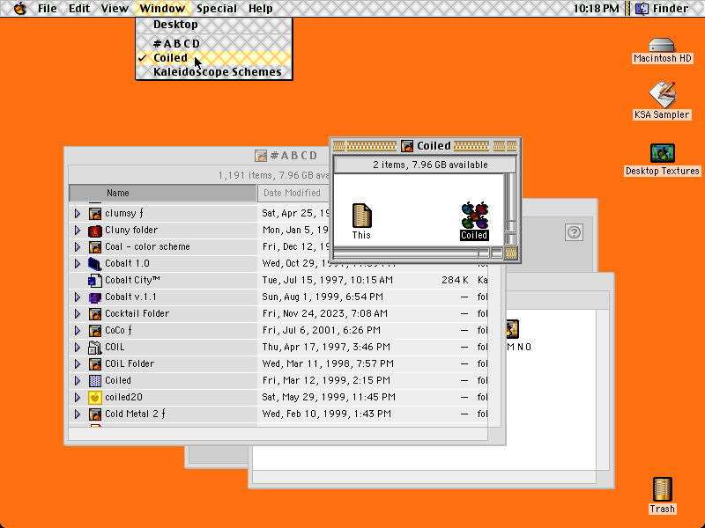Click the Apple menu icon
Image resolution: width=705 pixels, height=528 pixels.
click(x=19, y=8)
